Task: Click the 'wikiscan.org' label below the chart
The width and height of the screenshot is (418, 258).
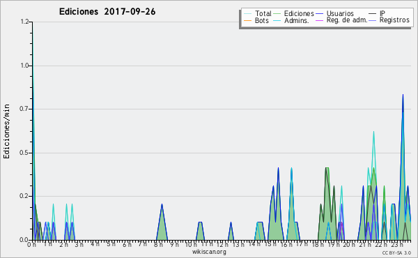Action: 209,252
